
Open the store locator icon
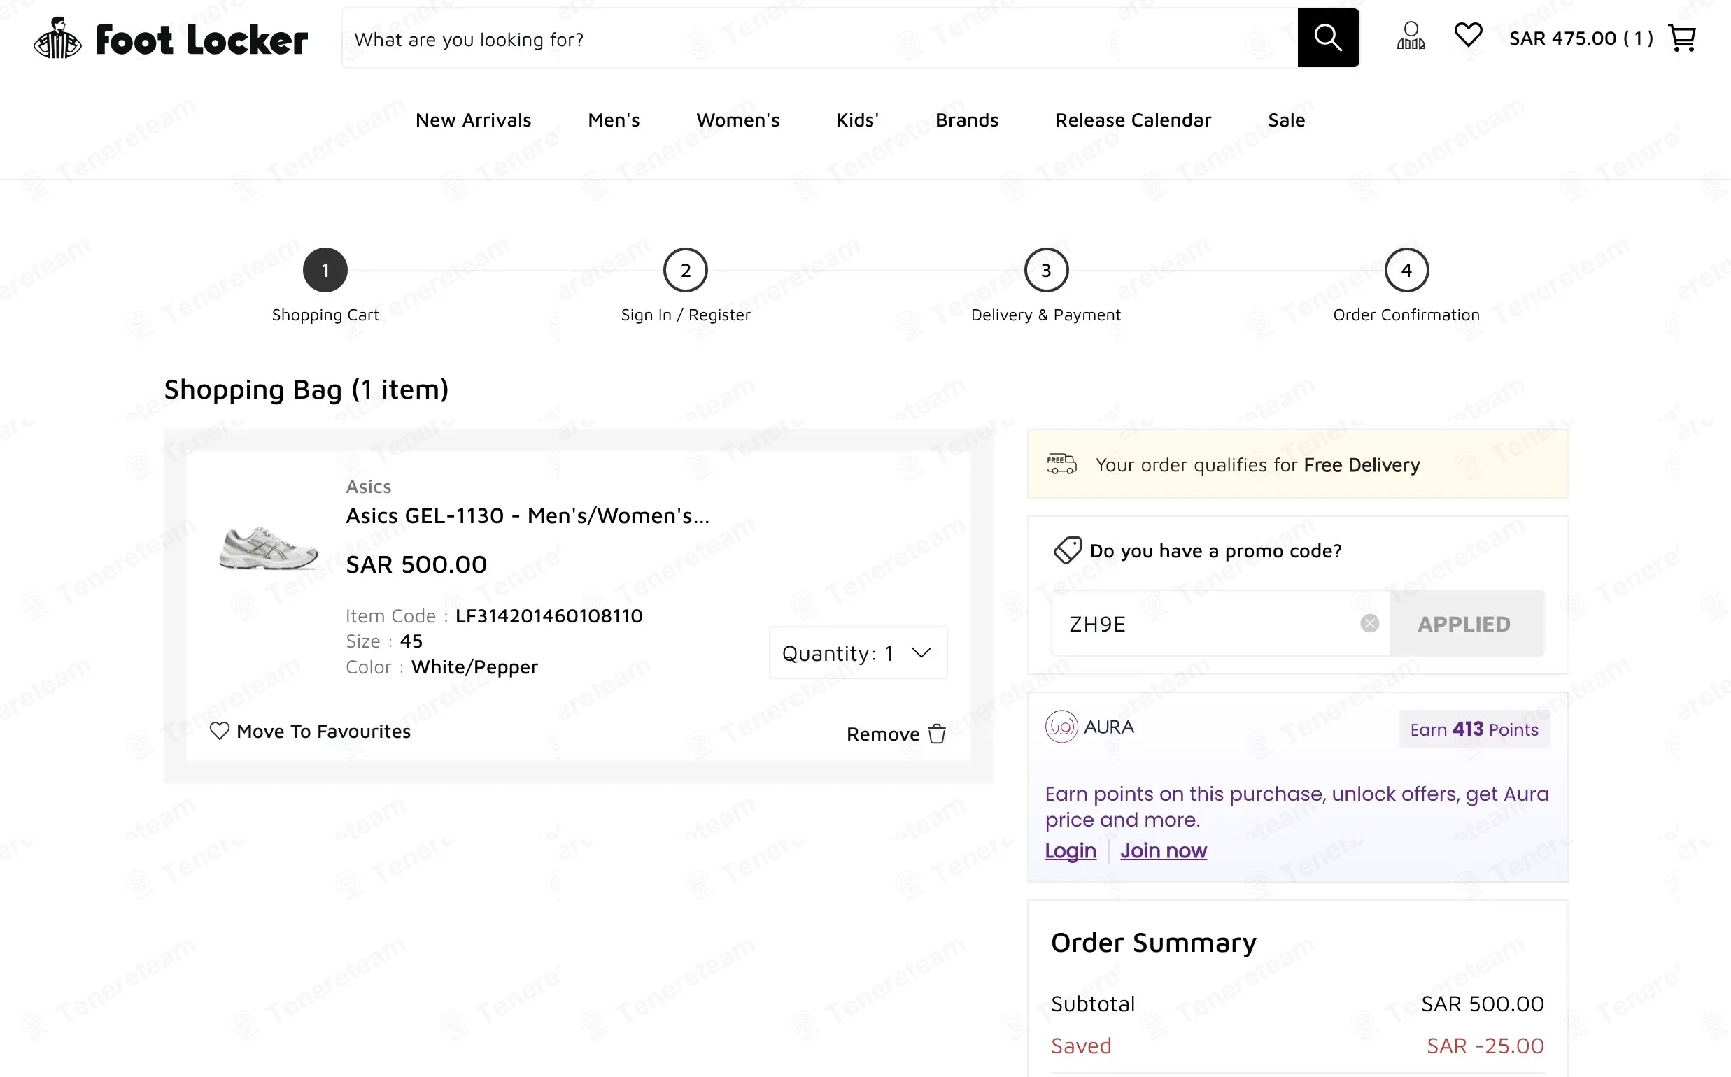pyautogui.click(x=1411, y=36)
